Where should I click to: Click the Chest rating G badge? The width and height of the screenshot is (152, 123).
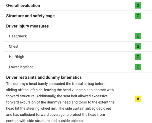point(138,46)
